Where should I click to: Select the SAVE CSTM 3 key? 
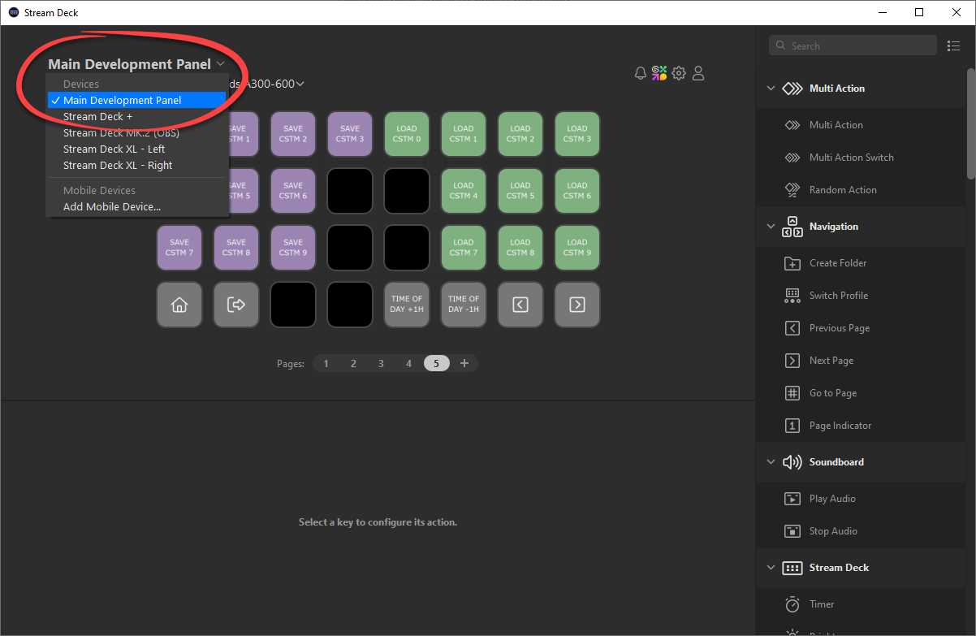pos(350,134)
